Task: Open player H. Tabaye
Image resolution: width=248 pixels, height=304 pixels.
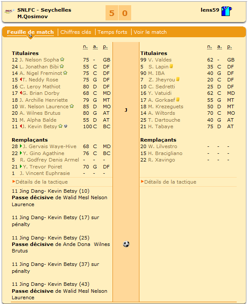Action: pos(161,126)
